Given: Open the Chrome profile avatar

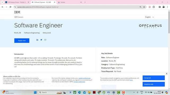Looking at the screenshot, I should pos(164,7).
